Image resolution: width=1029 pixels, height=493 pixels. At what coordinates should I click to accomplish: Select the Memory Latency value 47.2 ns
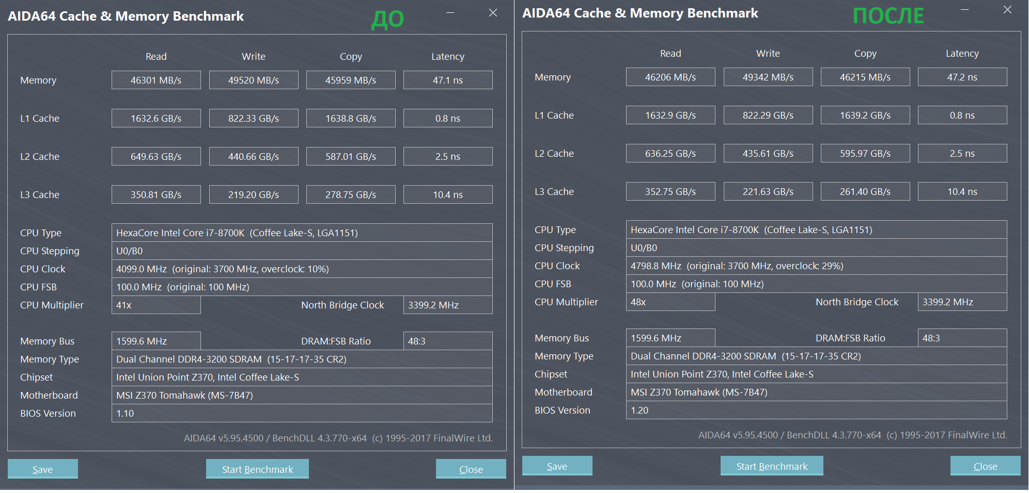[x=962, y=77]
